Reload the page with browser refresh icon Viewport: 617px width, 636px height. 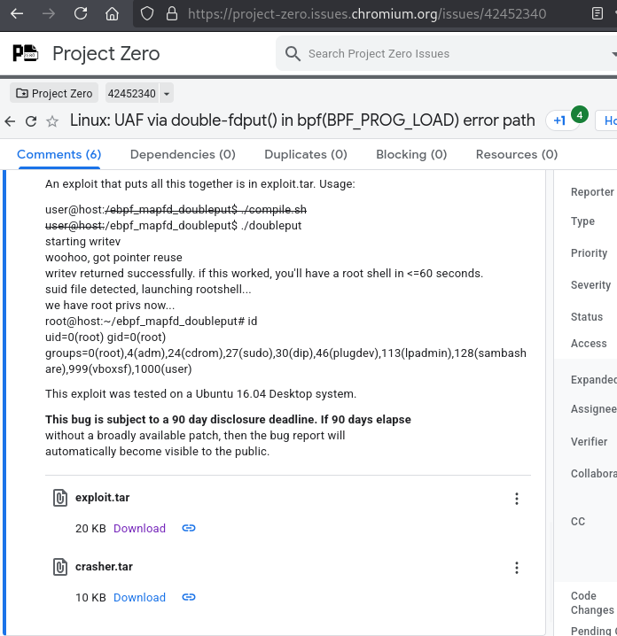(x=81, y=14)
